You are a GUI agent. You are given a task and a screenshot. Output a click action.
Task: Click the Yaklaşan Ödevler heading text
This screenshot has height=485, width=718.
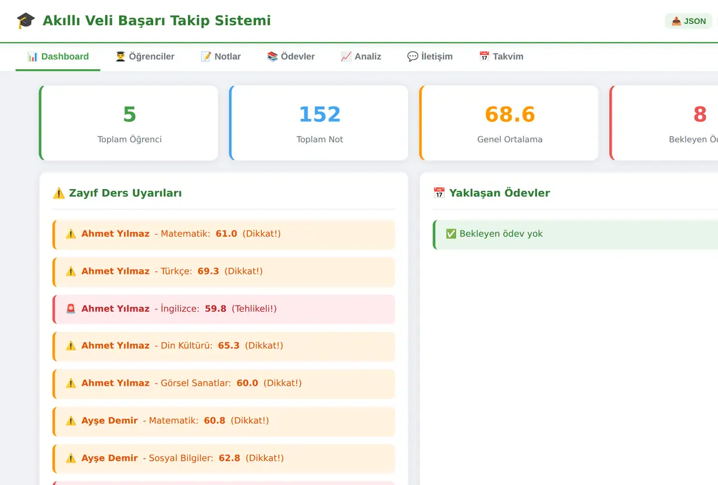pos(500,193)
